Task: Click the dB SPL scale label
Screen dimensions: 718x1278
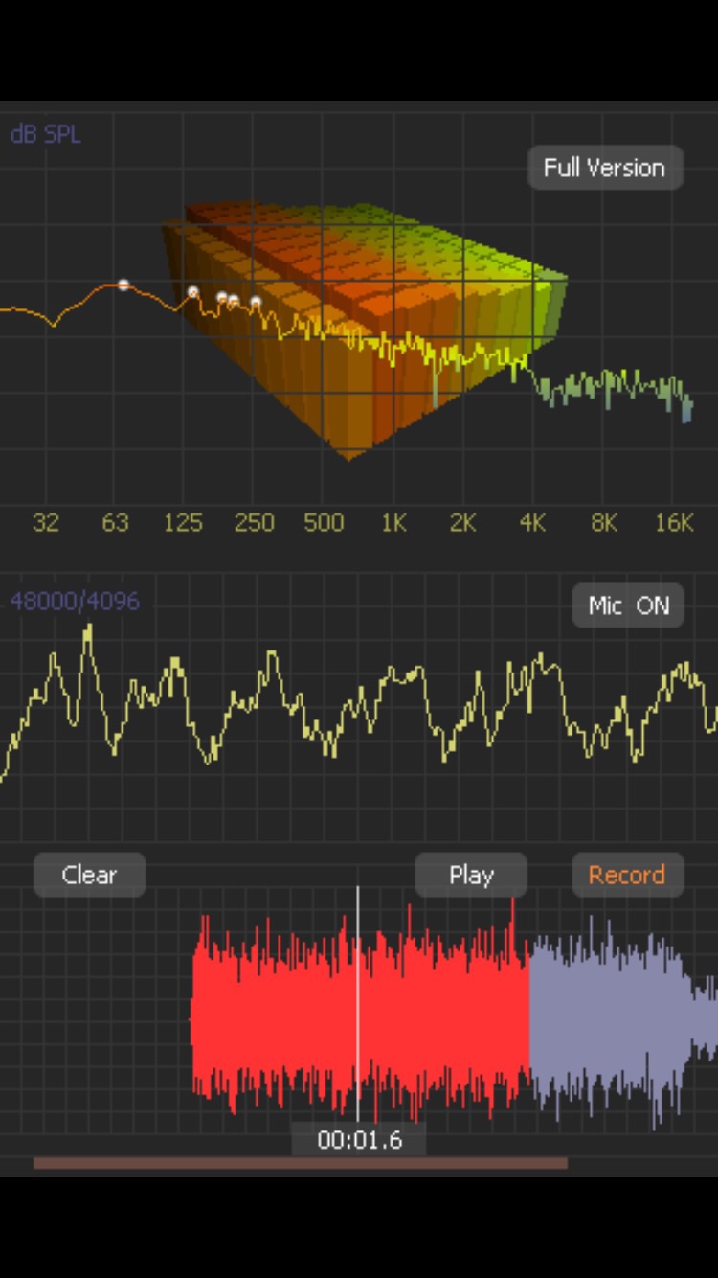Action: pos(45,134)
